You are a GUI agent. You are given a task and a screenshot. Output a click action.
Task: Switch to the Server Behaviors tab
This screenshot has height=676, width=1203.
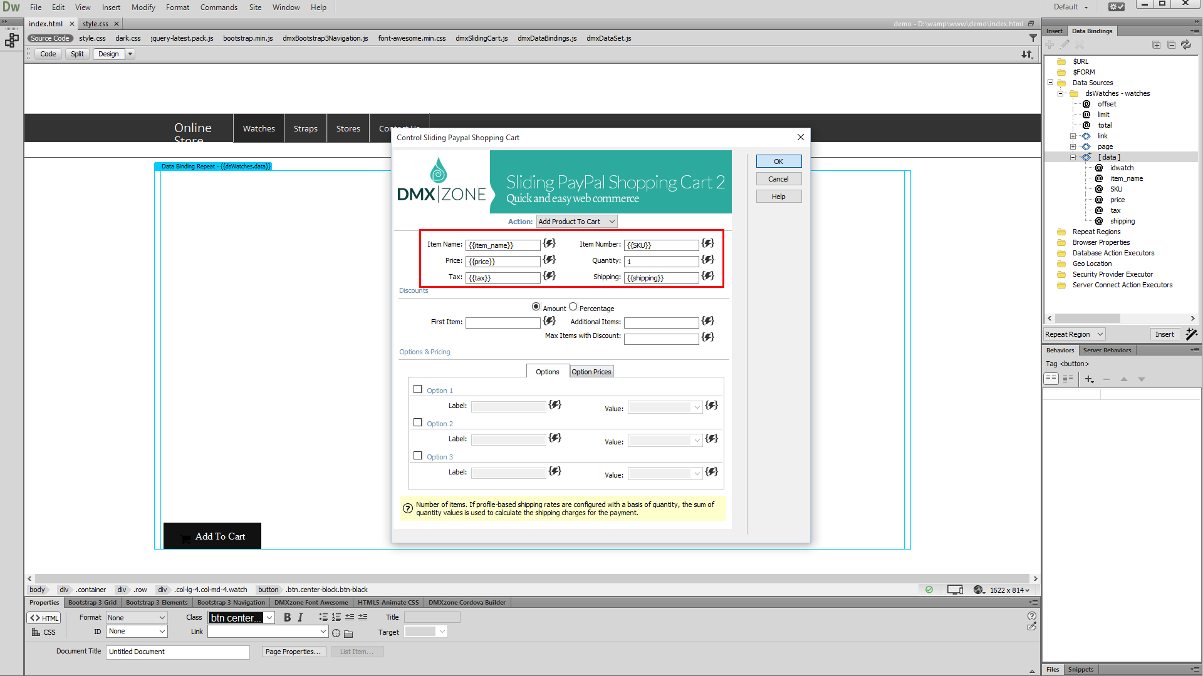pos(1107,350)
